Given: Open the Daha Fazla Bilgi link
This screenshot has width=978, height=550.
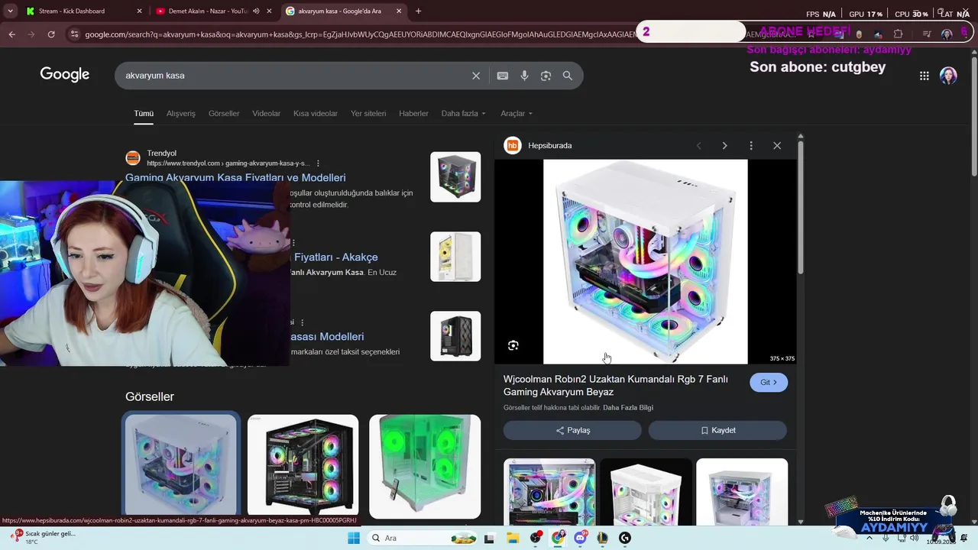Looking at the screenshot, I should tap(628, 408).
